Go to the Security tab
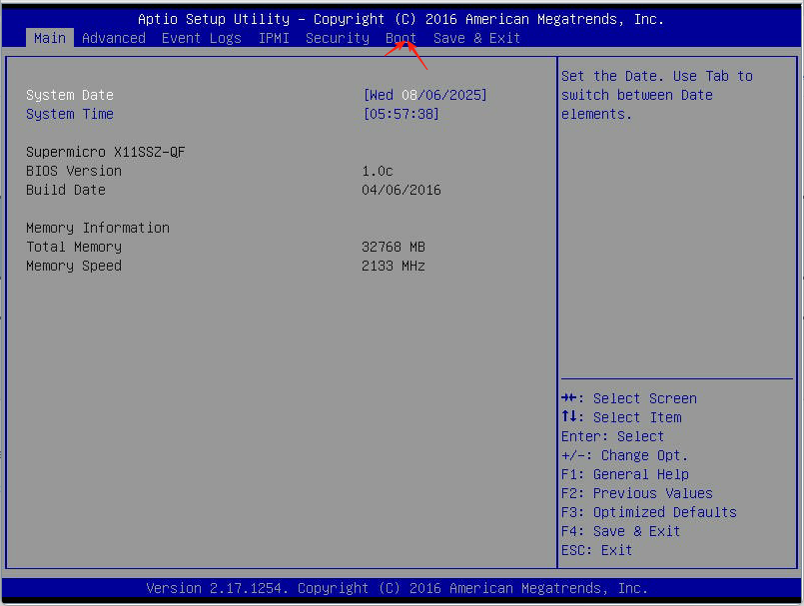This screenshot has width=804, height=606. [x=338, y=38]
